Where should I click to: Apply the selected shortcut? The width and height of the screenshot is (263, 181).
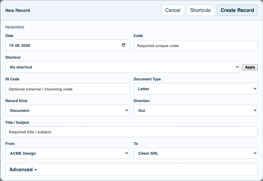coord(250,67)
